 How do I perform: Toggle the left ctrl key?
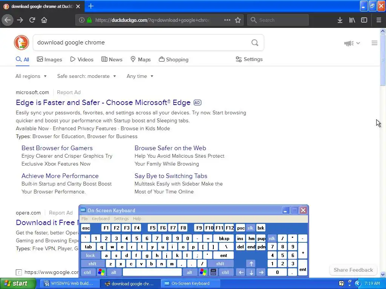coord(87,272)
